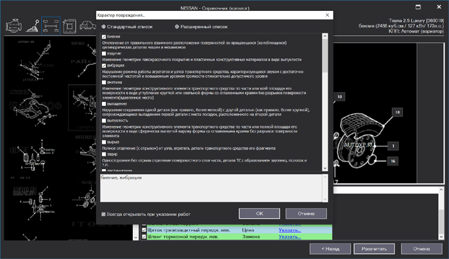Select part callout number 16
The image size is (449, 259).
[x=393, y=161]
